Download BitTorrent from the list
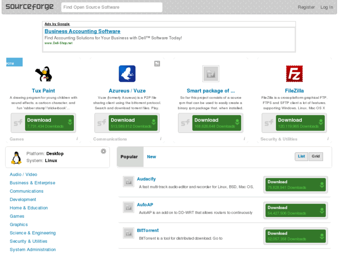 (296, 236)
